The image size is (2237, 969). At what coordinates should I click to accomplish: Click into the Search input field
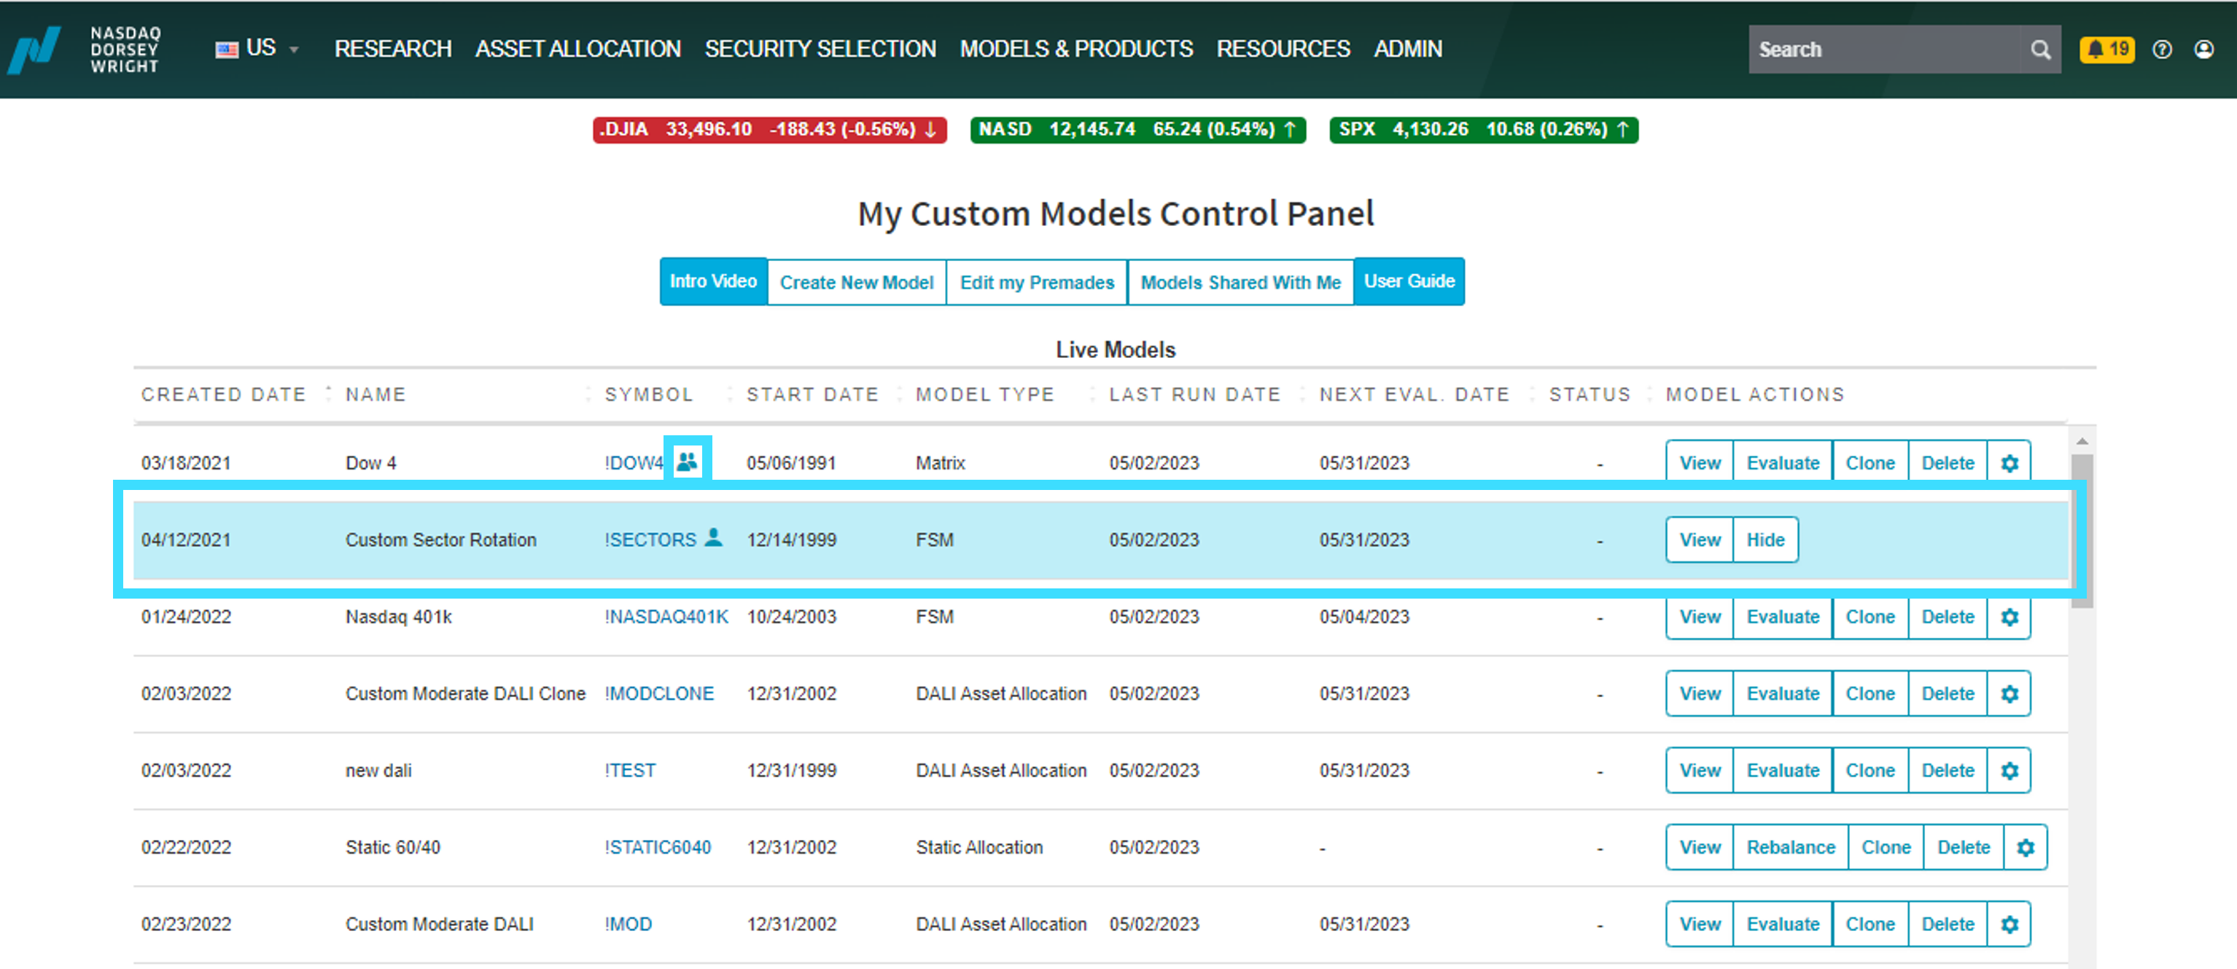pos(1888,50)
